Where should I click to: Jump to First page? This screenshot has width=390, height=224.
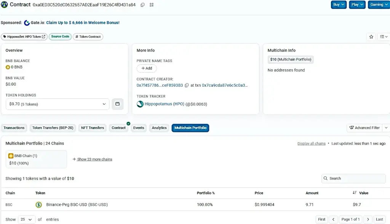[321, 219]
